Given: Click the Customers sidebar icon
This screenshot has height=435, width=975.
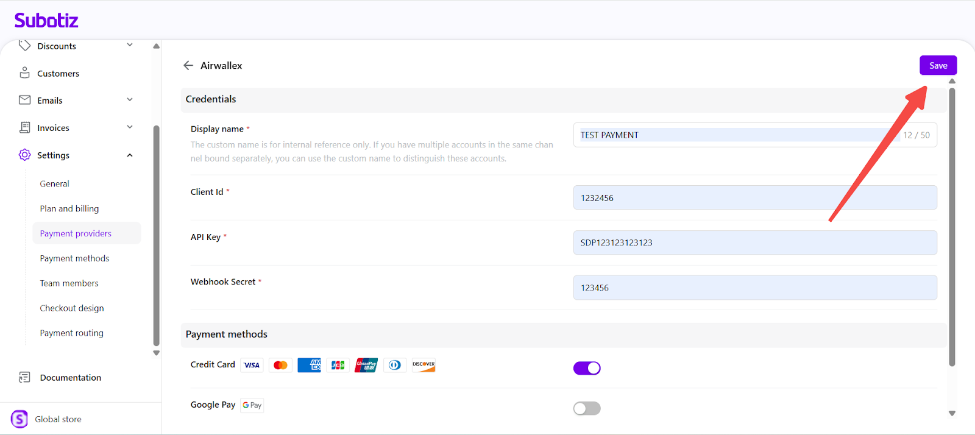Looking at the screenshot, I should 24,73.
